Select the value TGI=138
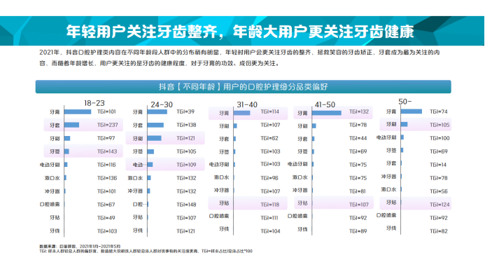Viewport: 485px width, 272px height. 186,125
